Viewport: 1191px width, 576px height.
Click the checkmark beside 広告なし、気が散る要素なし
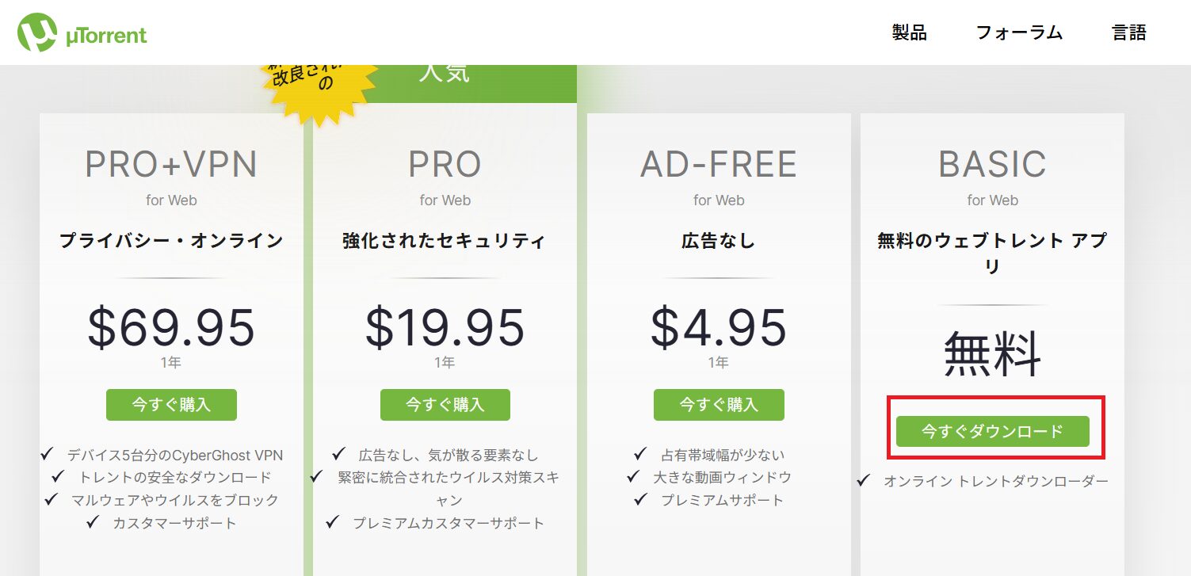click(339, 454)
